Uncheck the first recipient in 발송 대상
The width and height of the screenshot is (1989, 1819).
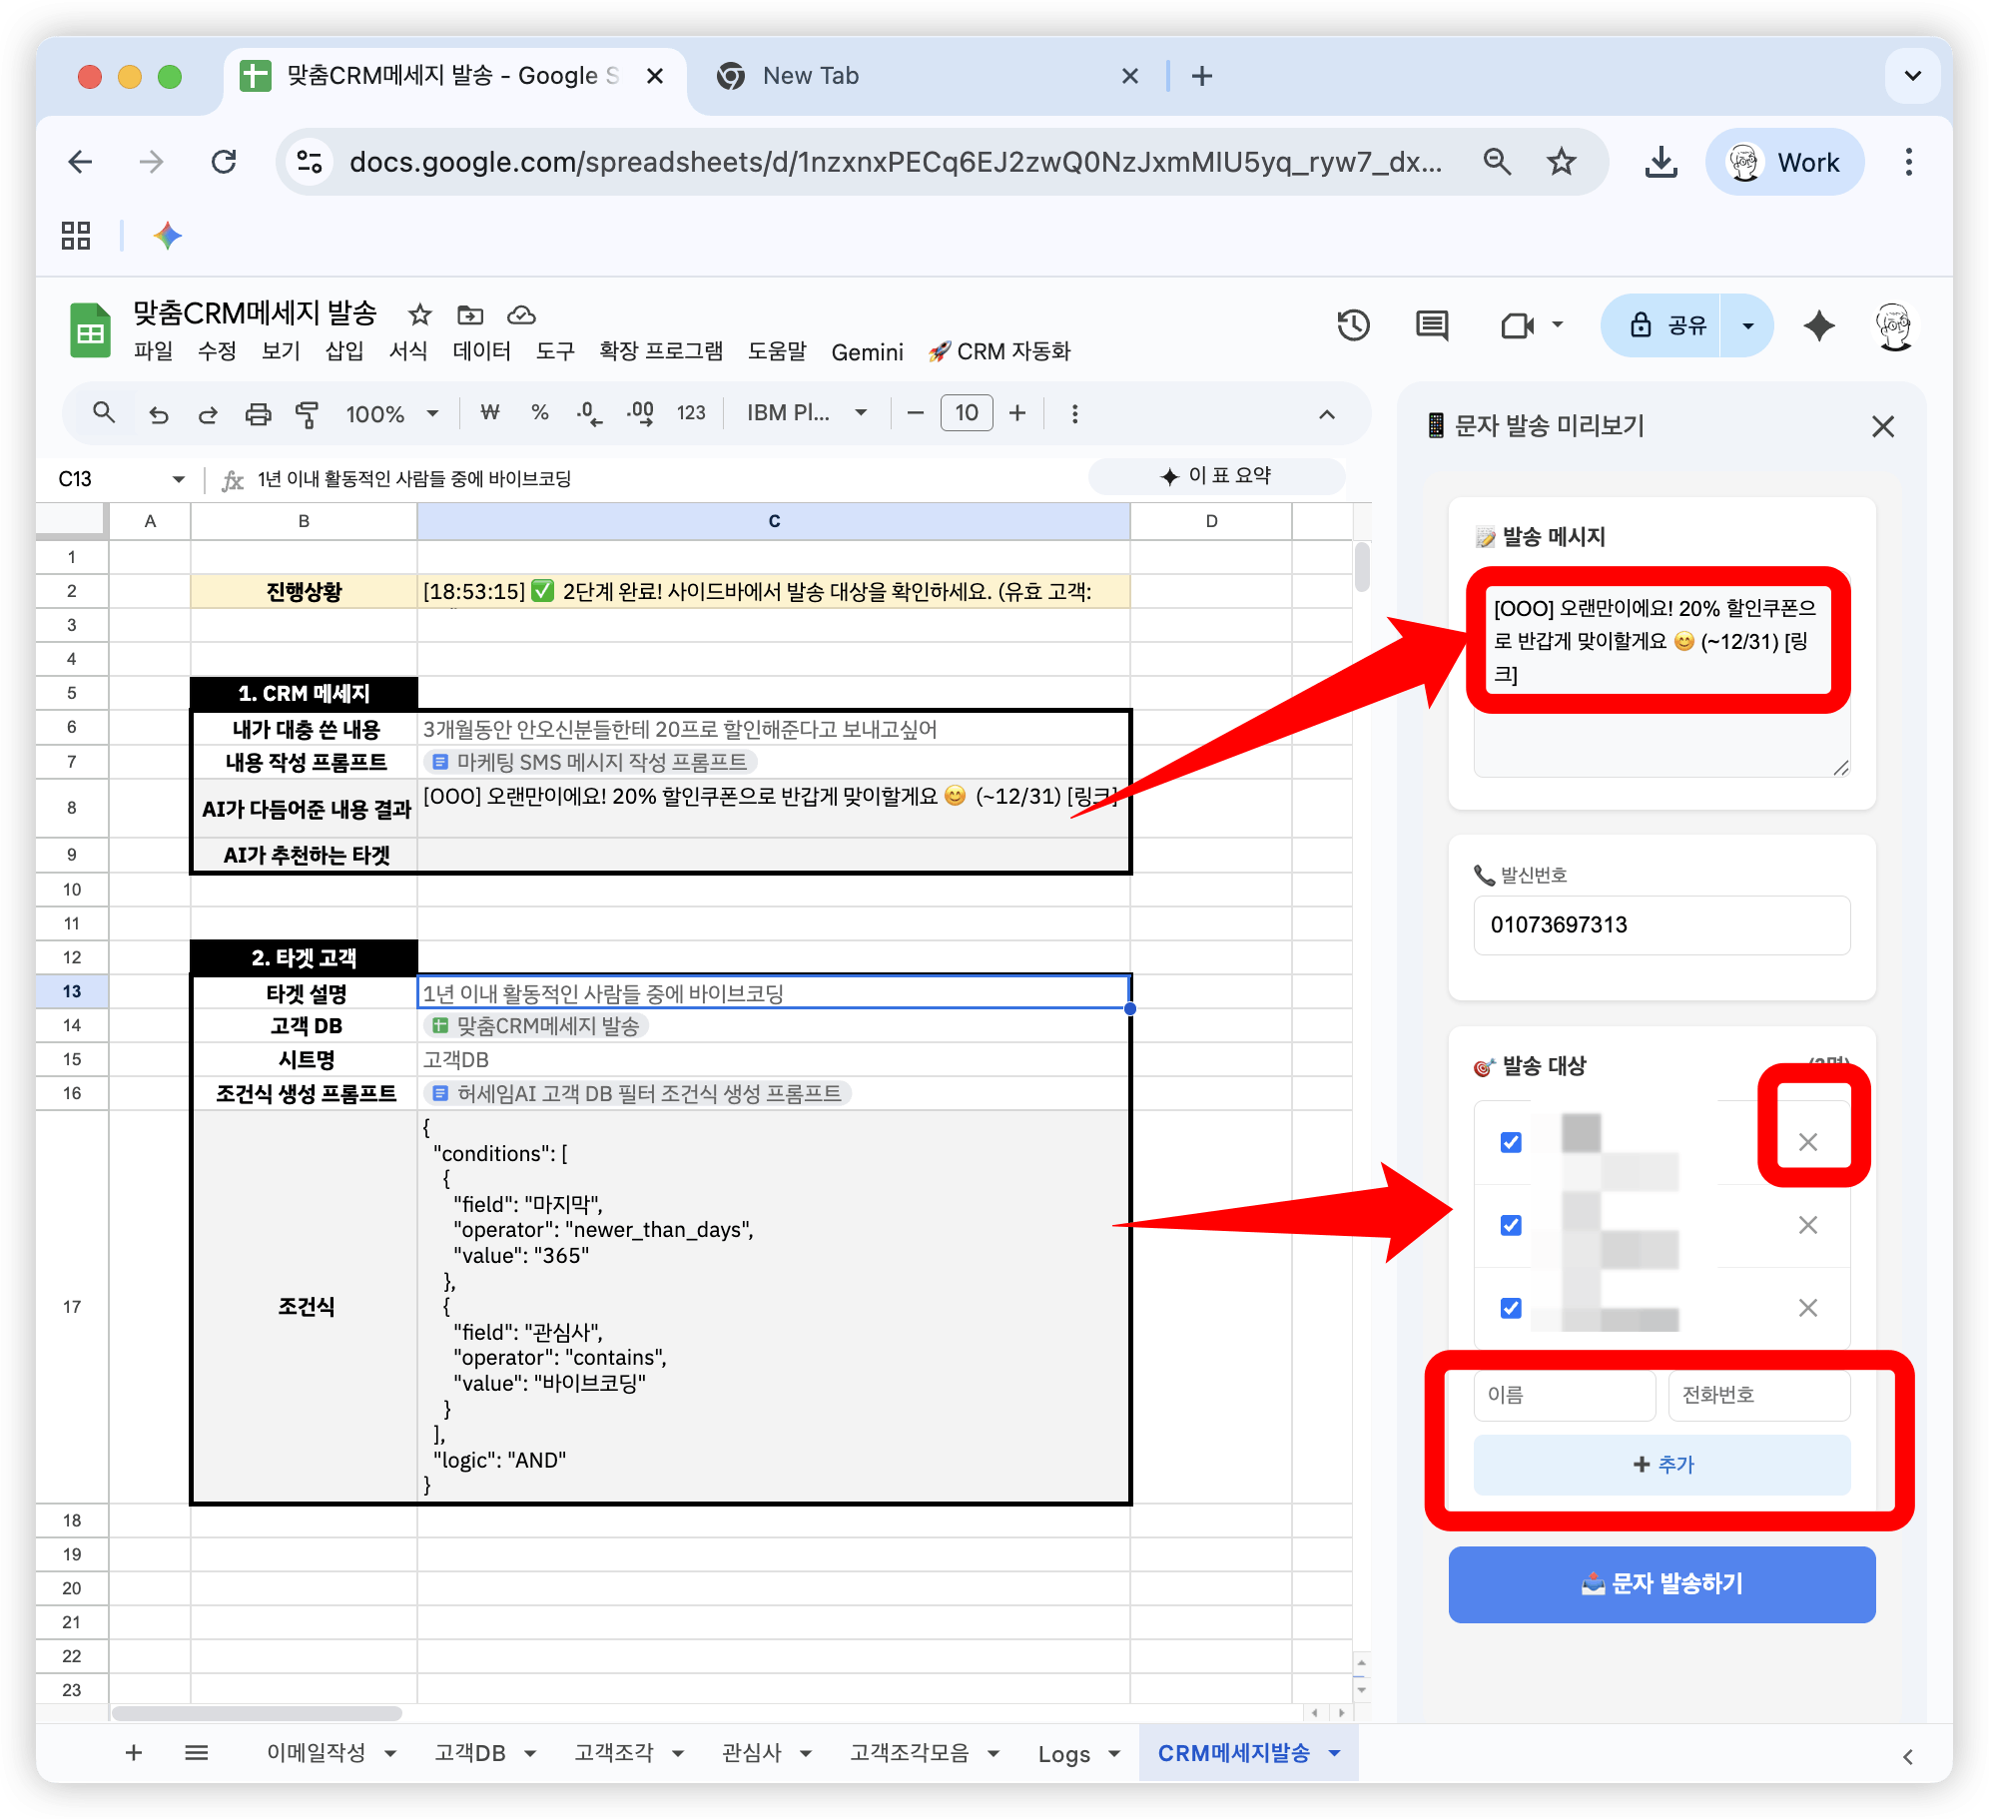click(1511, 1142)
